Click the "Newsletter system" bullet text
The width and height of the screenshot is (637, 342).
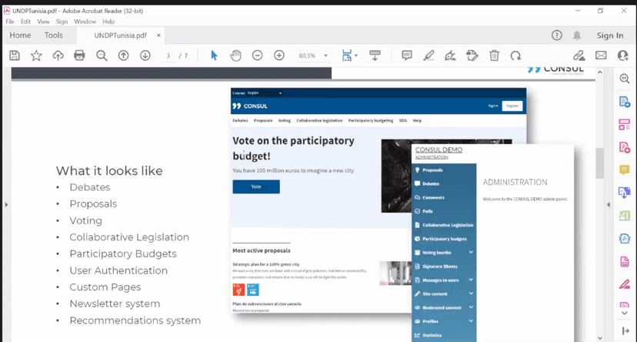coord(115,303)
